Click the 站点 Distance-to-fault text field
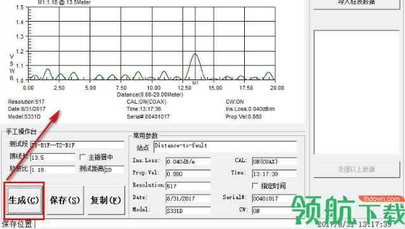 [x=225, y=146]
